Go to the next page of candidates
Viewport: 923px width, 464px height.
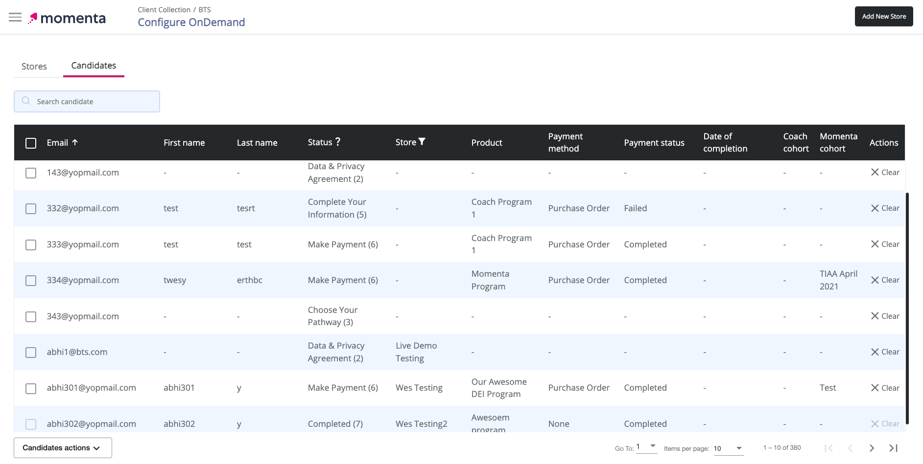pyautogui.click(x=872, y=448)
